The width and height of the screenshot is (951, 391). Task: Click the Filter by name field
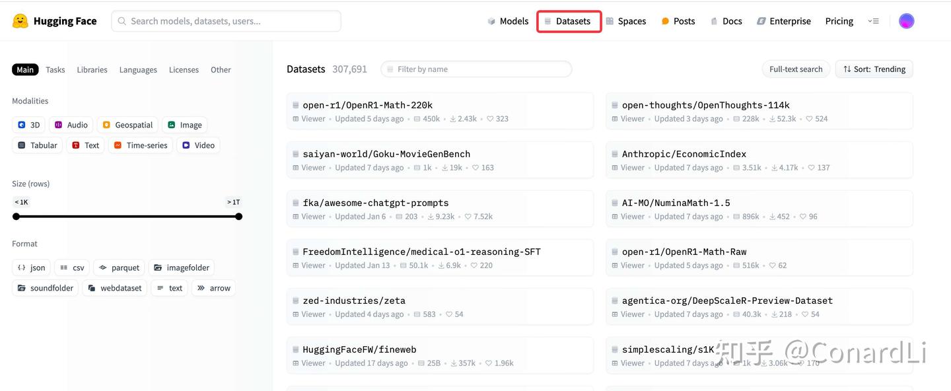pos(475,69)
